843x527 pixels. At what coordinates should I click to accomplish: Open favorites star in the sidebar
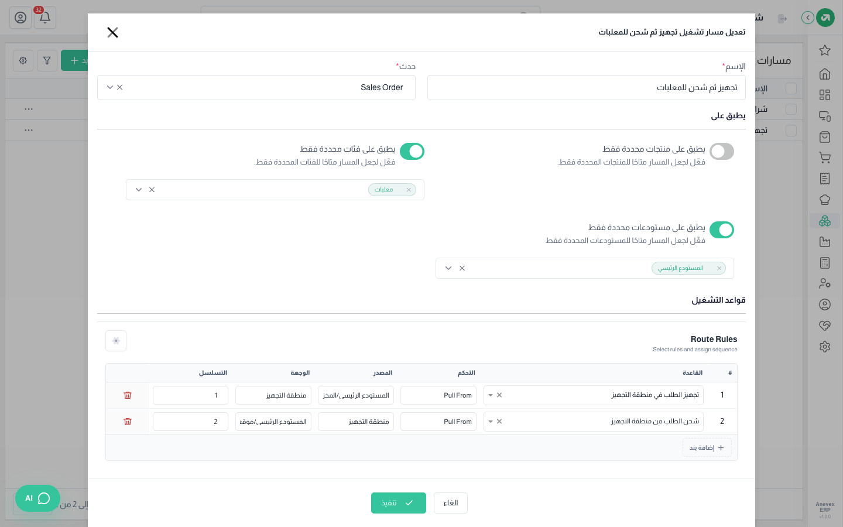coord(825,50)
